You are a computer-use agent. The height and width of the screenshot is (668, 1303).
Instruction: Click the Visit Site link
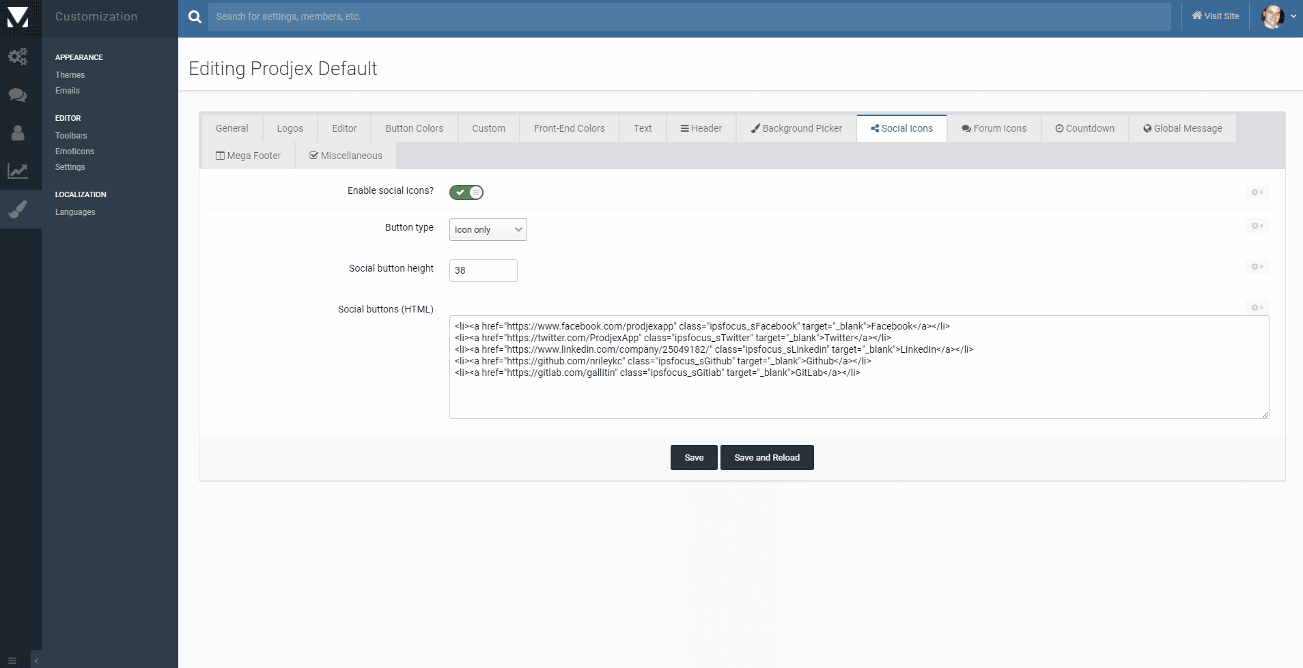point(1215,16)
